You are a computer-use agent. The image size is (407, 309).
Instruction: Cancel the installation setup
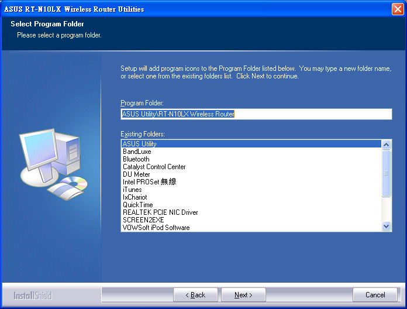pyautogui.click(x=375, y=295)
